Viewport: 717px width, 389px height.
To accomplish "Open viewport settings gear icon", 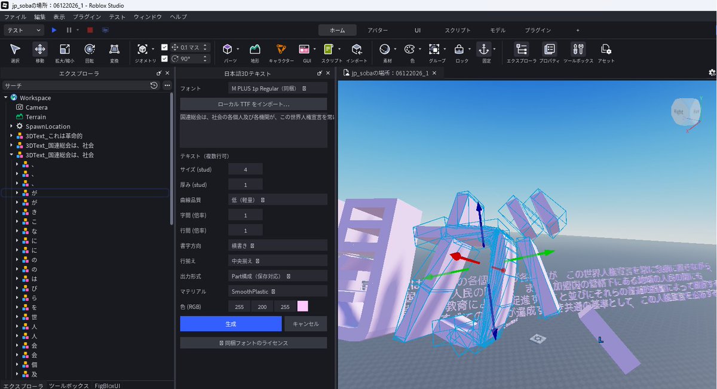I will click(x=712, y=73).
